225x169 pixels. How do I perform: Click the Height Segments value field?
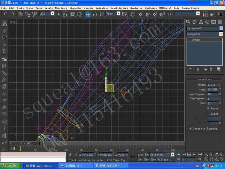213,94
